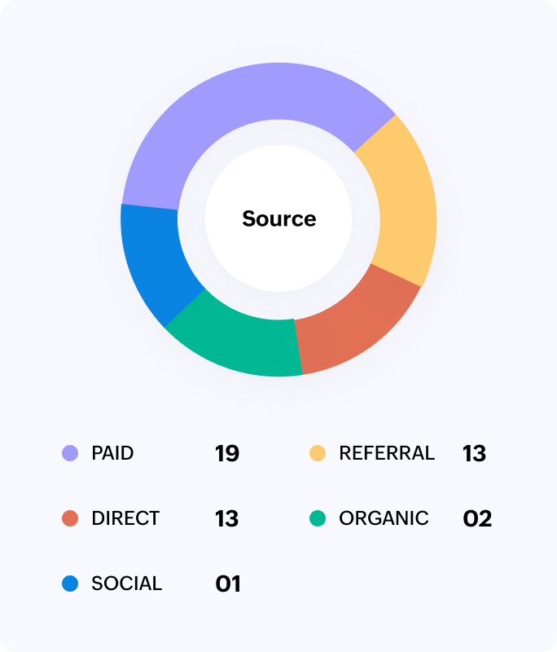
Task: Click the ORGANIC value 02
Action: point(477,519)
